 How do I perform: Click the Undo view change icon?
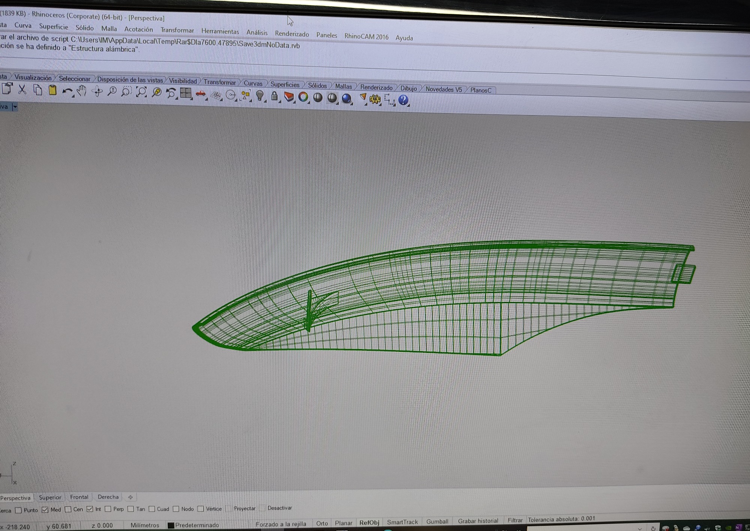[171, 93]
